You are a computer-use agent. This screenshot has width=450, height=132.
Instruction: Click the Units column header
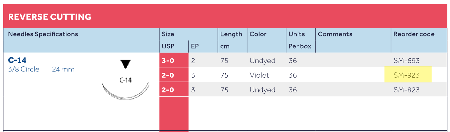[x=297, y=34]
